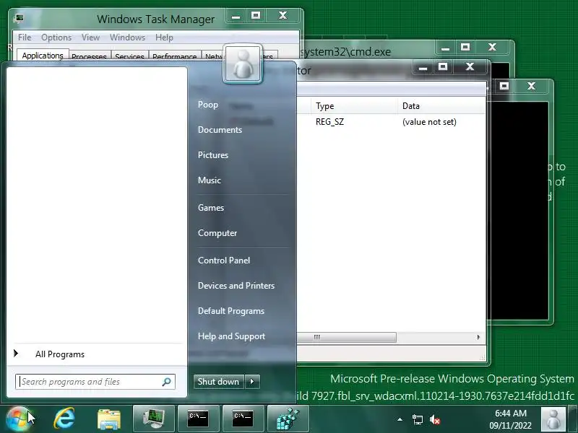Switch to the Services tab
Viewport: 578px width, 433px height.
click(x=129, y=56)
